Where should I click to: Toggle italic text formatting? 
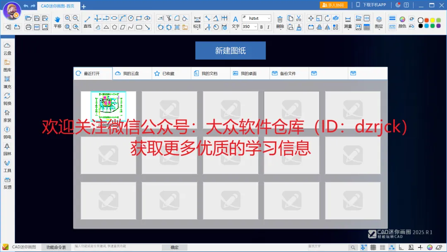coord(268,27)
